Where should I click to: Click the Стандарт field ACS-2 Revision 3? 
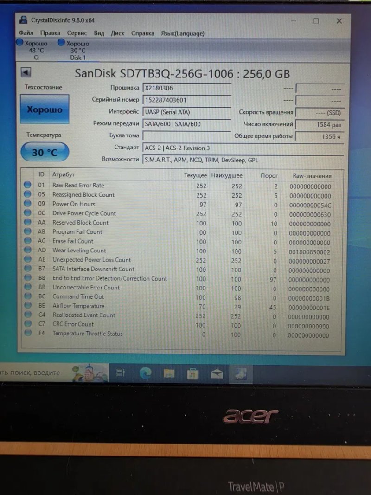[243, 148]
